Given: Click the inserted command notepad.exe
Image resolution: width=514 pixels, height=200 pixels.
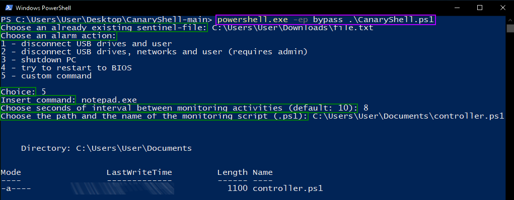Looking at the screenshot, I should 109,100.
